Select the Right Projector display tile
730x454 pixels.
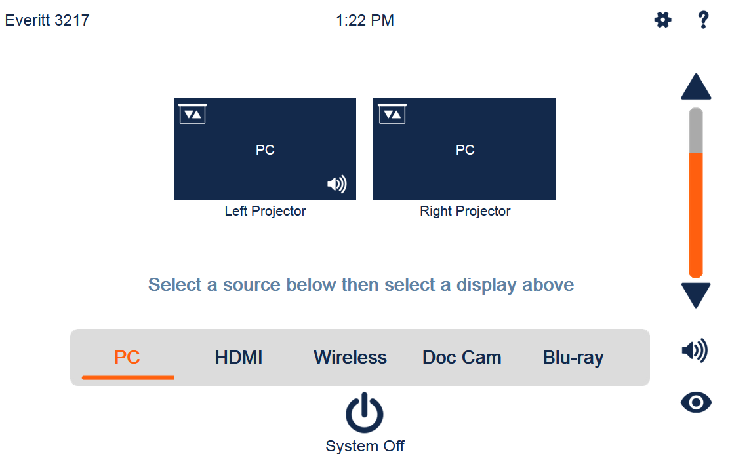464,149
